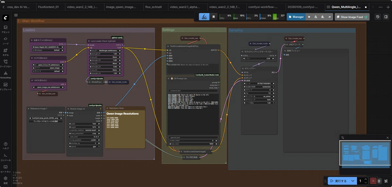Edit the width 1144 field in Resize Image
Viewport: 392px width, 187px height.
[x=85, y=124]
